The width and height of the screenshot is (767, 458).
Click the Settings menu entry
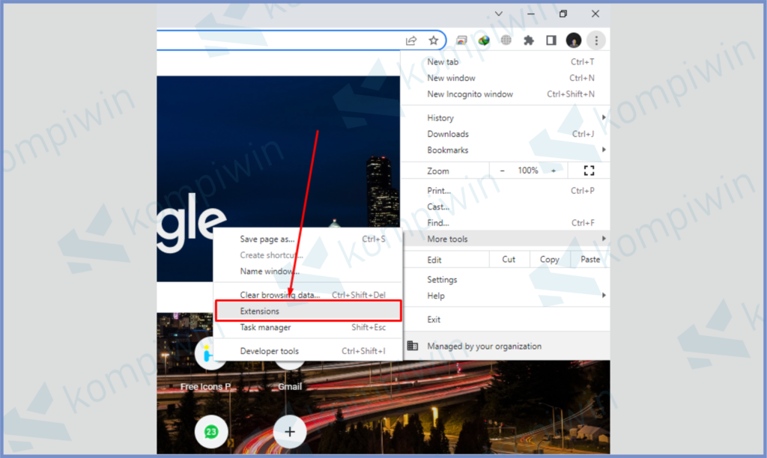pyautogui.click(x=442, y=279)
